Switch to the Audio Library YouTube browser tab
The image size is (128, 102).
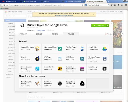point(12,1)
